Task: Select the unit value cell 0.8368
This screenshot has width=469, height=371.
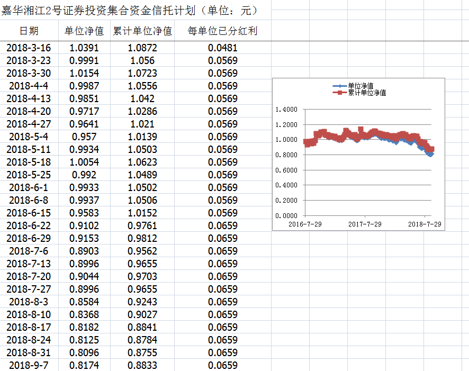Action: click(84, 314)
